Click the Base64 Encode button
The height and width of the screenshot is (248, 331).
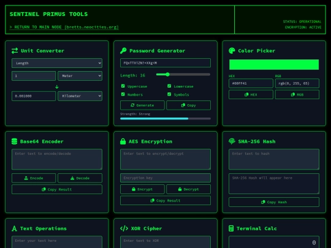tap(34, 178)
